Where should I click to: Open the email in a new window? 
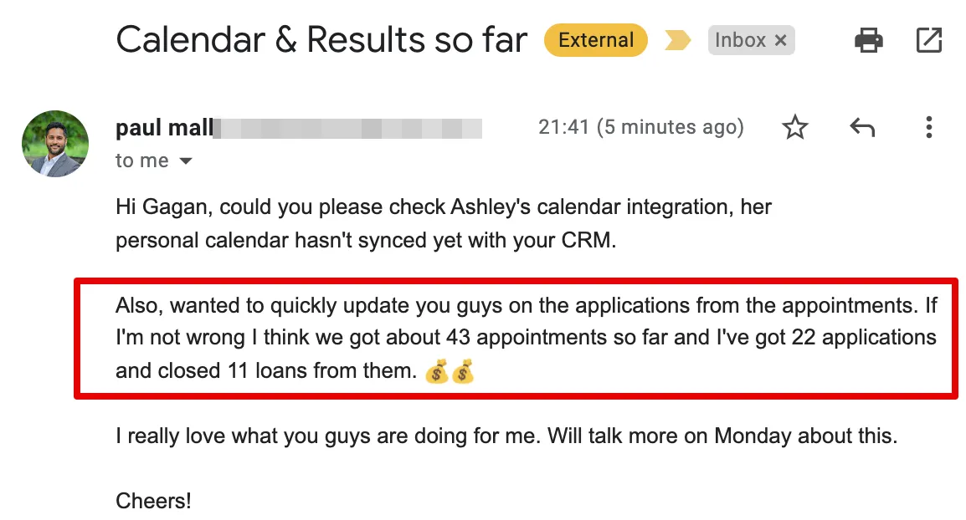tap(928, 39)
